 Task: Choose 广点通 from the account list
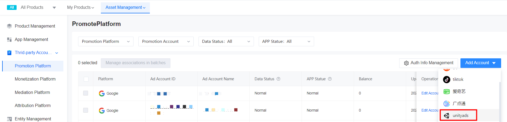click(x=459, y=104)
